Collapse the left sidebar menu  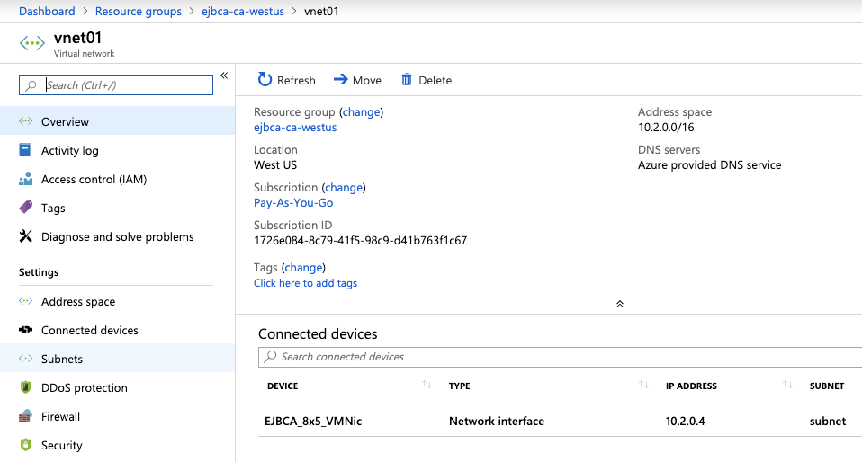224,76
